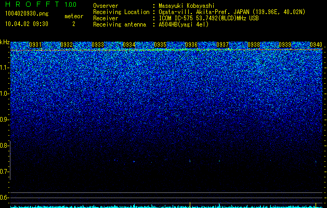Click antenna model A504HB(yagi 4el)
Image resolution: width=327 pixels, height=208 pixels.
pos(184,24)
